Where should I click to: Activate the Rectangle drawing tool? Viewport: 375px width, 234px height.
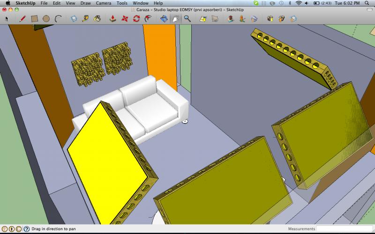click(x=34, y=19)
